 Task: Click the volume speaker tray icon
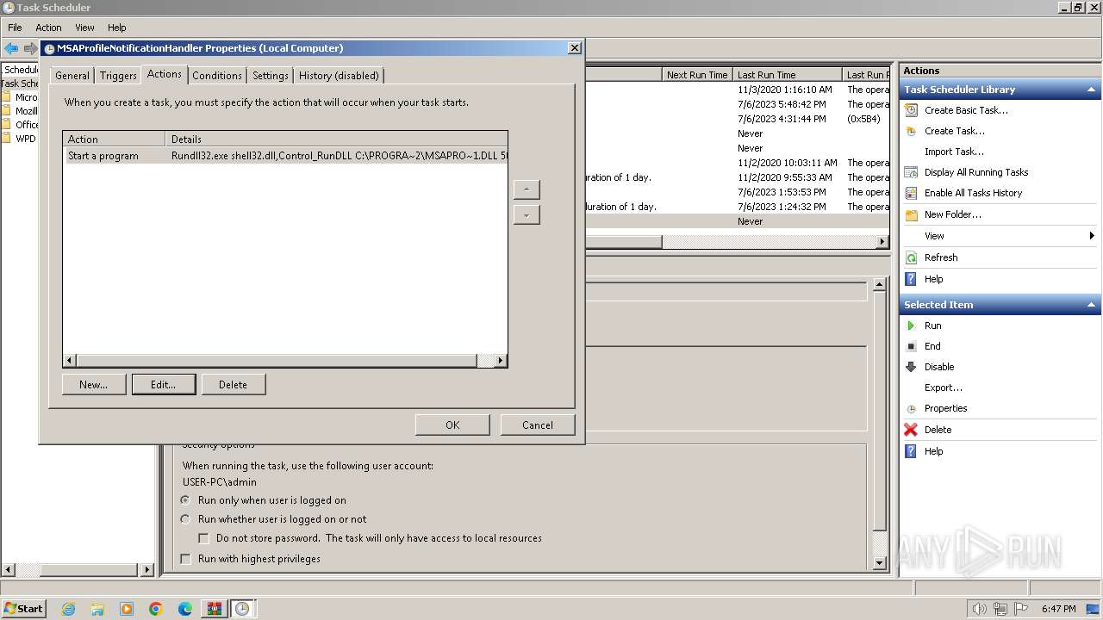(x=979, y=609)
